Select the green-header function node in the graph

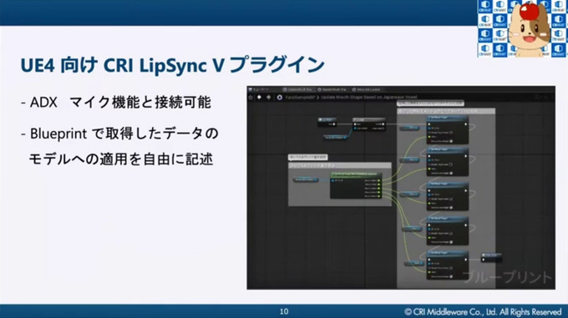[x=356, y=185]
